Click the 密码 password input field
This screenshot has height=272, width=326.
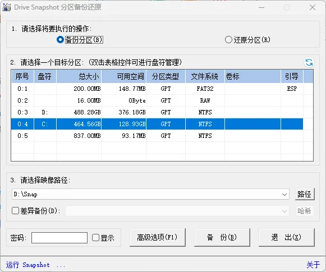(x=59, y=238)
